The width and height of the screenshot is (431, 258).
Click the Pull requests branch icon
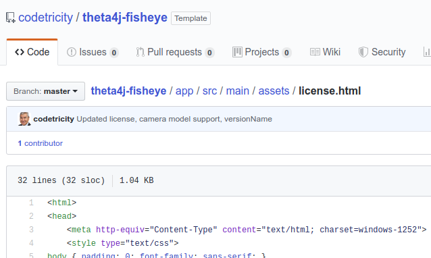pyautogui.click(x=141, y=52)
